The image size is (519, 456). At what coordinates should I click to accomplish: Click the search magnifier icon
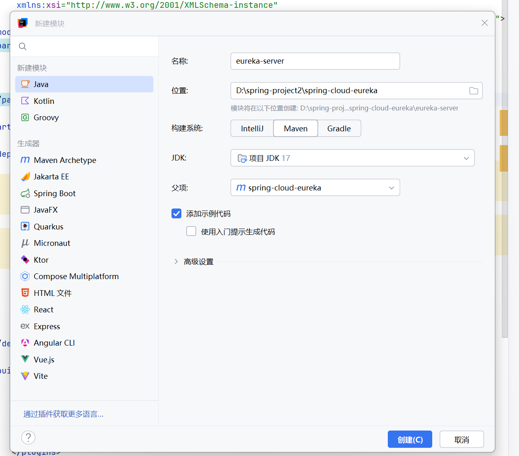point(23,46)
